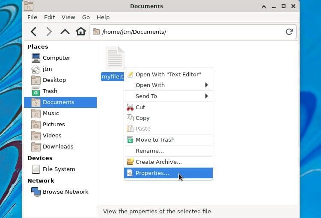321x218 pixels.
Task: Select the Computer icon in Places
Action: [x=36, y=58]
